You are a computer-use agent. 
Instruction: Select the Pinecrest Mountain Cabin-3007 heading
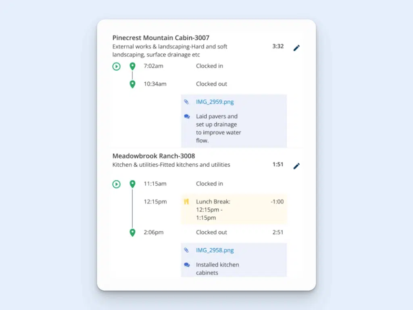point(161,38)
